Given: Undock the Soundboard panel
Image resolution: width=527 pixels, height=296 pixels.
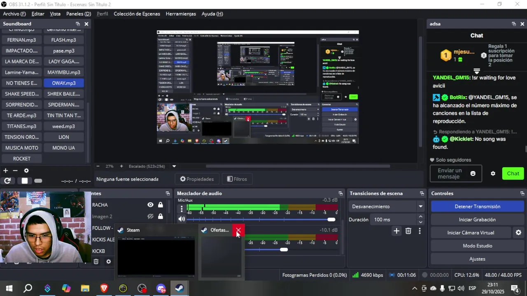Looking at the screenshot, I should click(x=78, y=24).
